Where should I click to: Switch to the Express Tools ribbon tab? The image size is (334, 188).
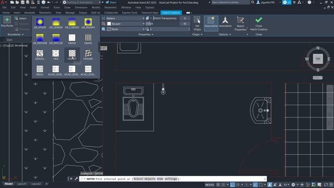pyautogui.click(x=130, y=13)
